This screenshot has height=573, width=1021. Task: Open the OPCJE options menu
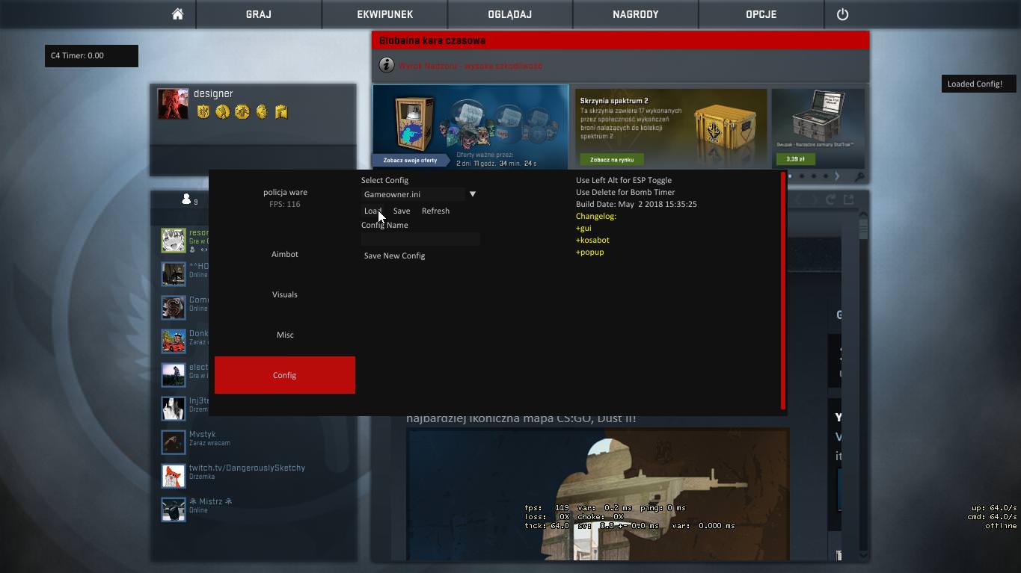tap(761, 14)
